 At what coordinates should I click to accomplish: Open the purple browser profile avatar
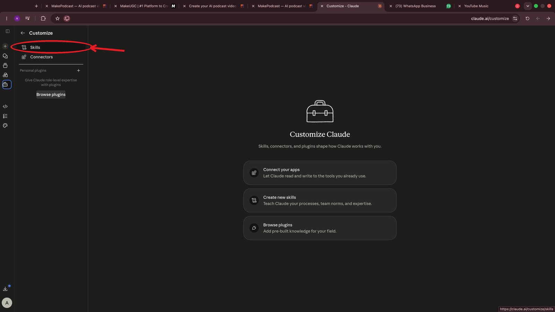tap(17, 18)
